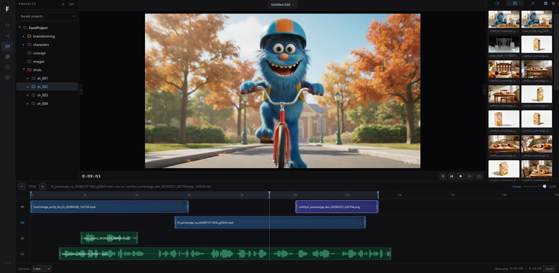
Task: Open settings gear in left sidebar
Action: tap(8, 78)
